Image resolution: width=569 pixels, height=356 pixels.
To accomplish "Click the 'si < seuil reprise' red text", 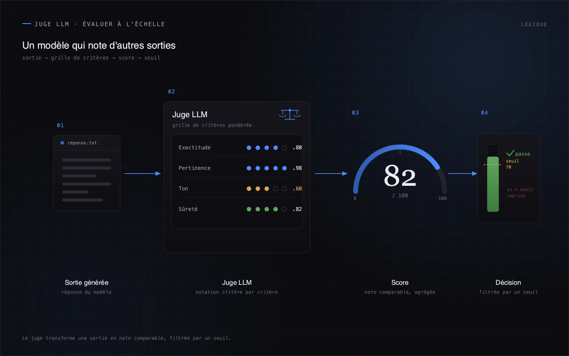I will pos(520,193).
